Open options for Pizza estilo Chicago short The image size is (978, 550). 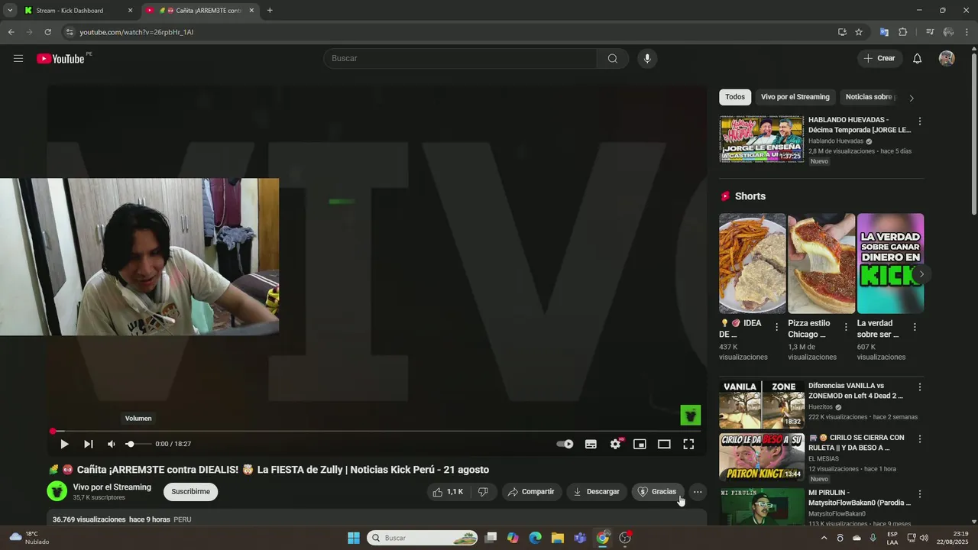point(846,327)
